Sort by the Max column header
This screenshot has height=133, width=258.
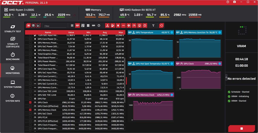click(x=121, y=32)
